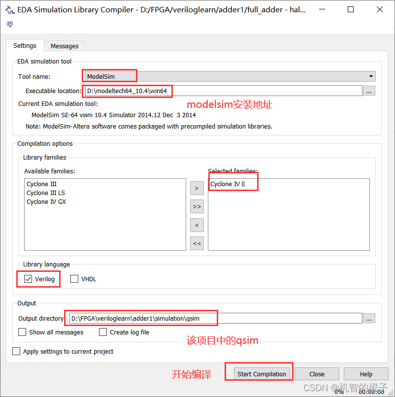The image size is (395, 397).
Task: Click the Start Compilation button
Action: coord(262,374)
